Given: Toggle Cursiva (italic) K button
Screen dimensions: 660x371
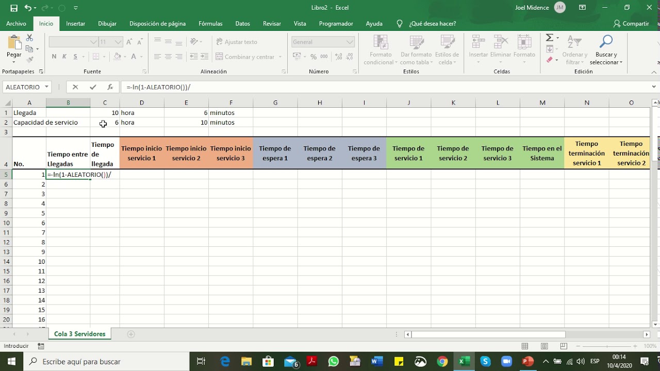Looking at the screenshot, I should (65, 57).
